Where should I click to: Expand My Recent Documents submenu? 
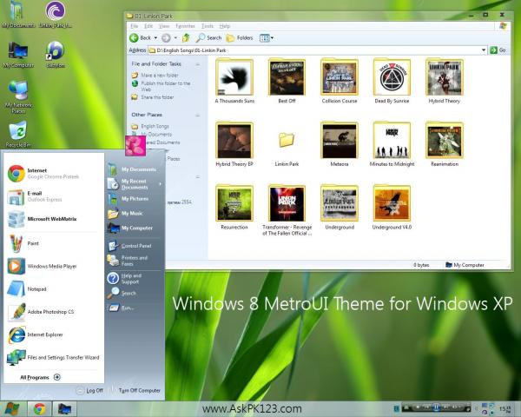tap(135, 184)
